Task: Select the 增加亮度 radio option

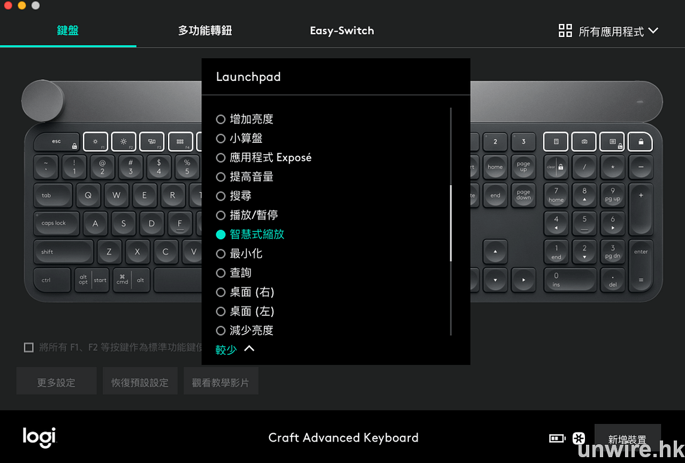Action: click(x=220, y=119)
